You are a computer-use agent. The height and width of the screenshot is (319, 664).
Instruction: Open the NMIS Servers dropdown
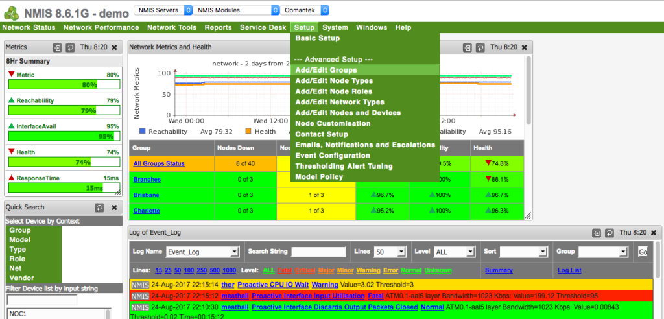tap(163, 10)
